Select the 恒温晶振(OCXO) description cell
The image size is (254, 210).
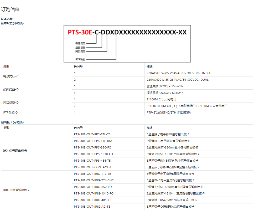click(165, 93)
